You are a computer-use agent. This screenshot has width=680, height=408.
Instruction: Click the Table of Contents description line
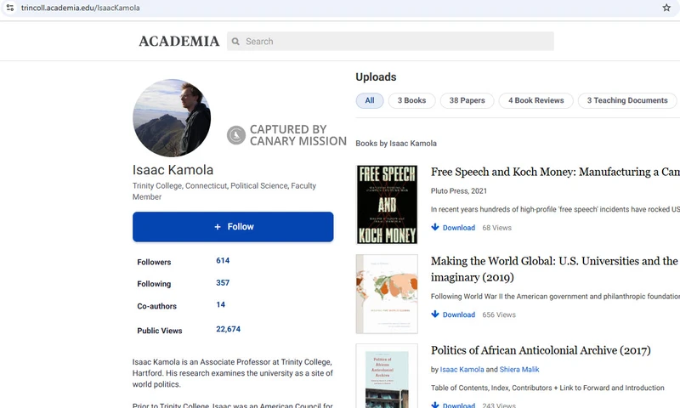(x=547, y=388)
